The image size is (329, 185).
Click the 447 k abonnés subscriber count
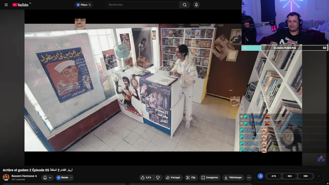18,180
